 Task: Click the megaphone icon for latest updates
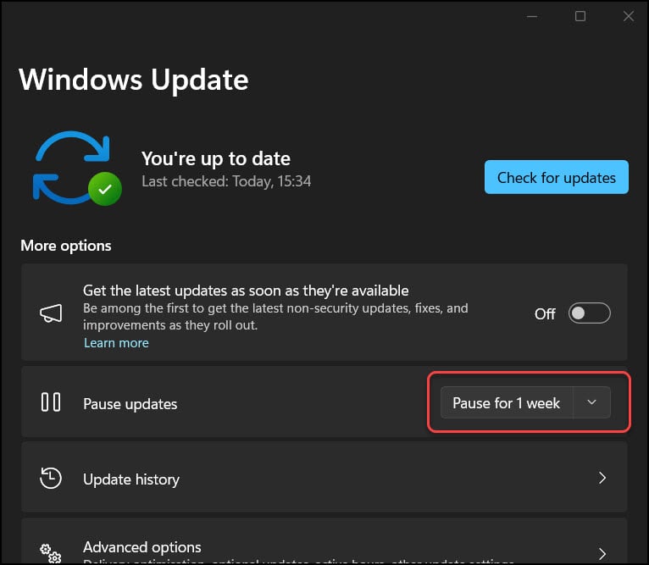tap(51, 313)
